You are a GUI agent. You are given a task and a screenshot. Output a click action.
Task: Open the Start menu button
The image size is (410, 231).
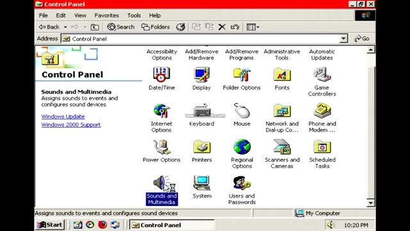coord(50,225)
